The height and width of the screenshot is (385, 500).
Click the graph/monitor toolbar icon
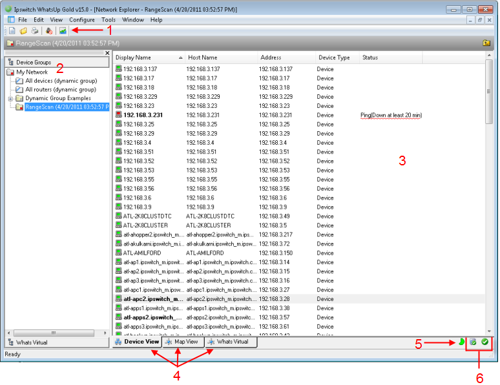63,30
